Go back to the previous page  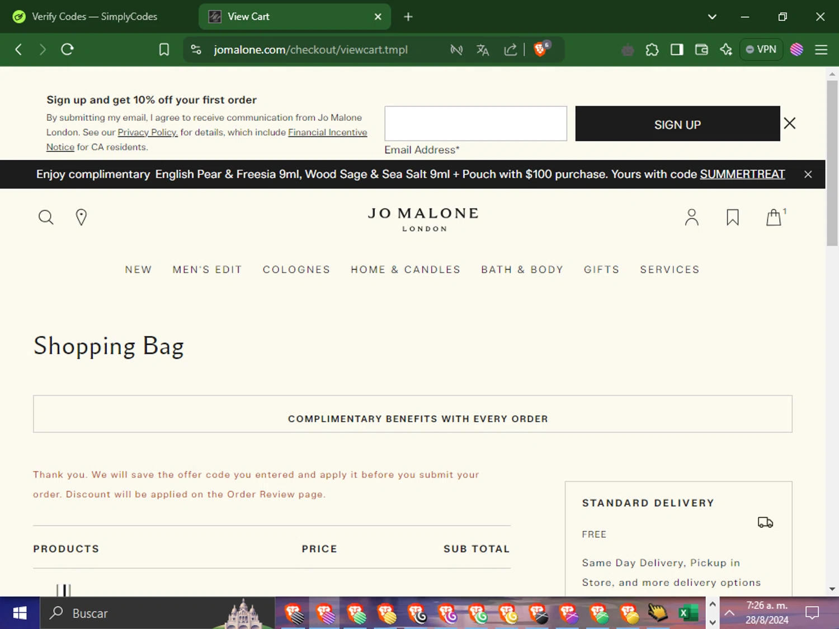pyautogui.click(x=18, y=49)
